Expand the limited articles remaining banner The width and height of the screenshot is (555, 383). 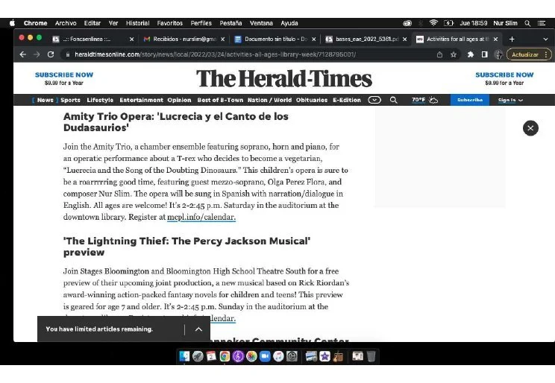198,329
